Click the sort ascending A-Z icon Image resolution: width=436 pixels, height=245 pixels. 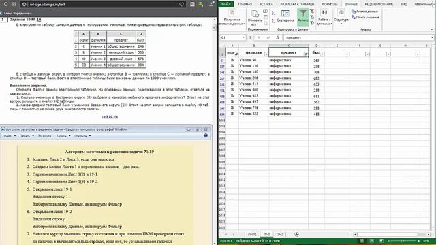tap(274, 14)
